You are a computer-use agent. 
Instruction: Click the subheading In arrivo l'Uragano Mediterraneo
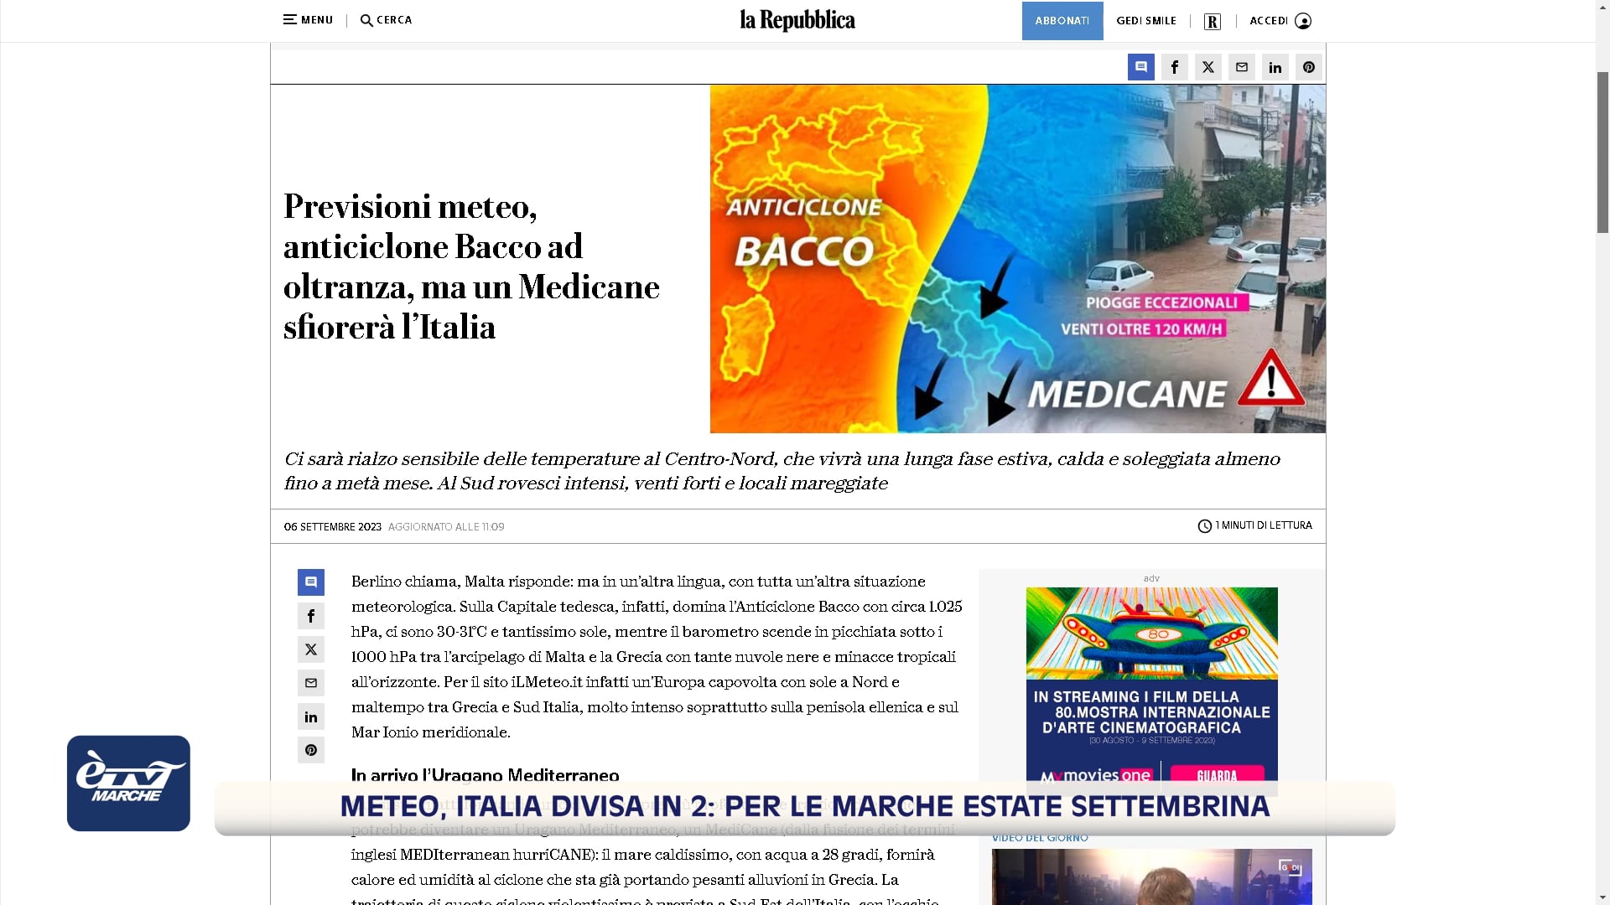click(485, 776)
